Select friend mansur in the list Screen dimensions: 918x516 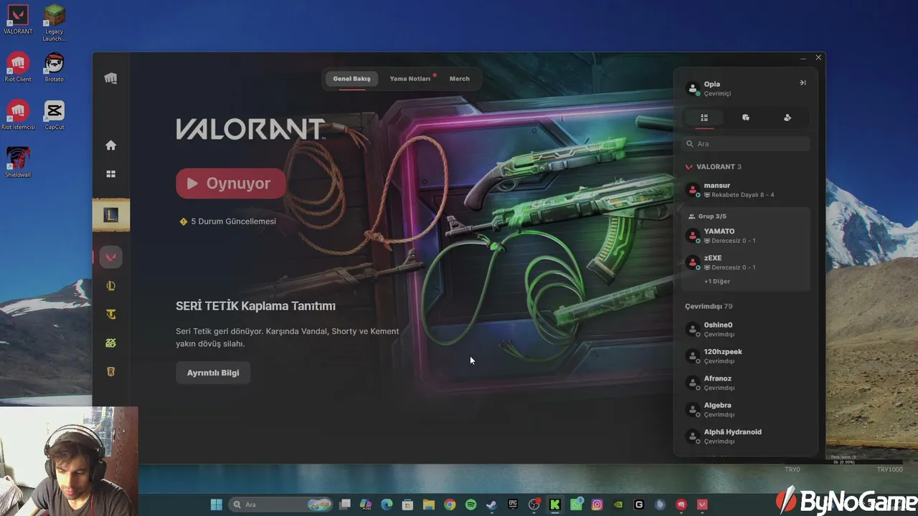coord(746,190)
